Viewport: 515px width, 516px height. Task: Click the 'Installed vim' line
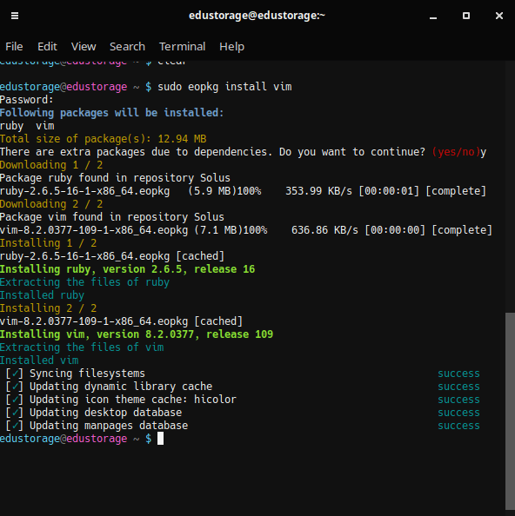pos(39,361)
